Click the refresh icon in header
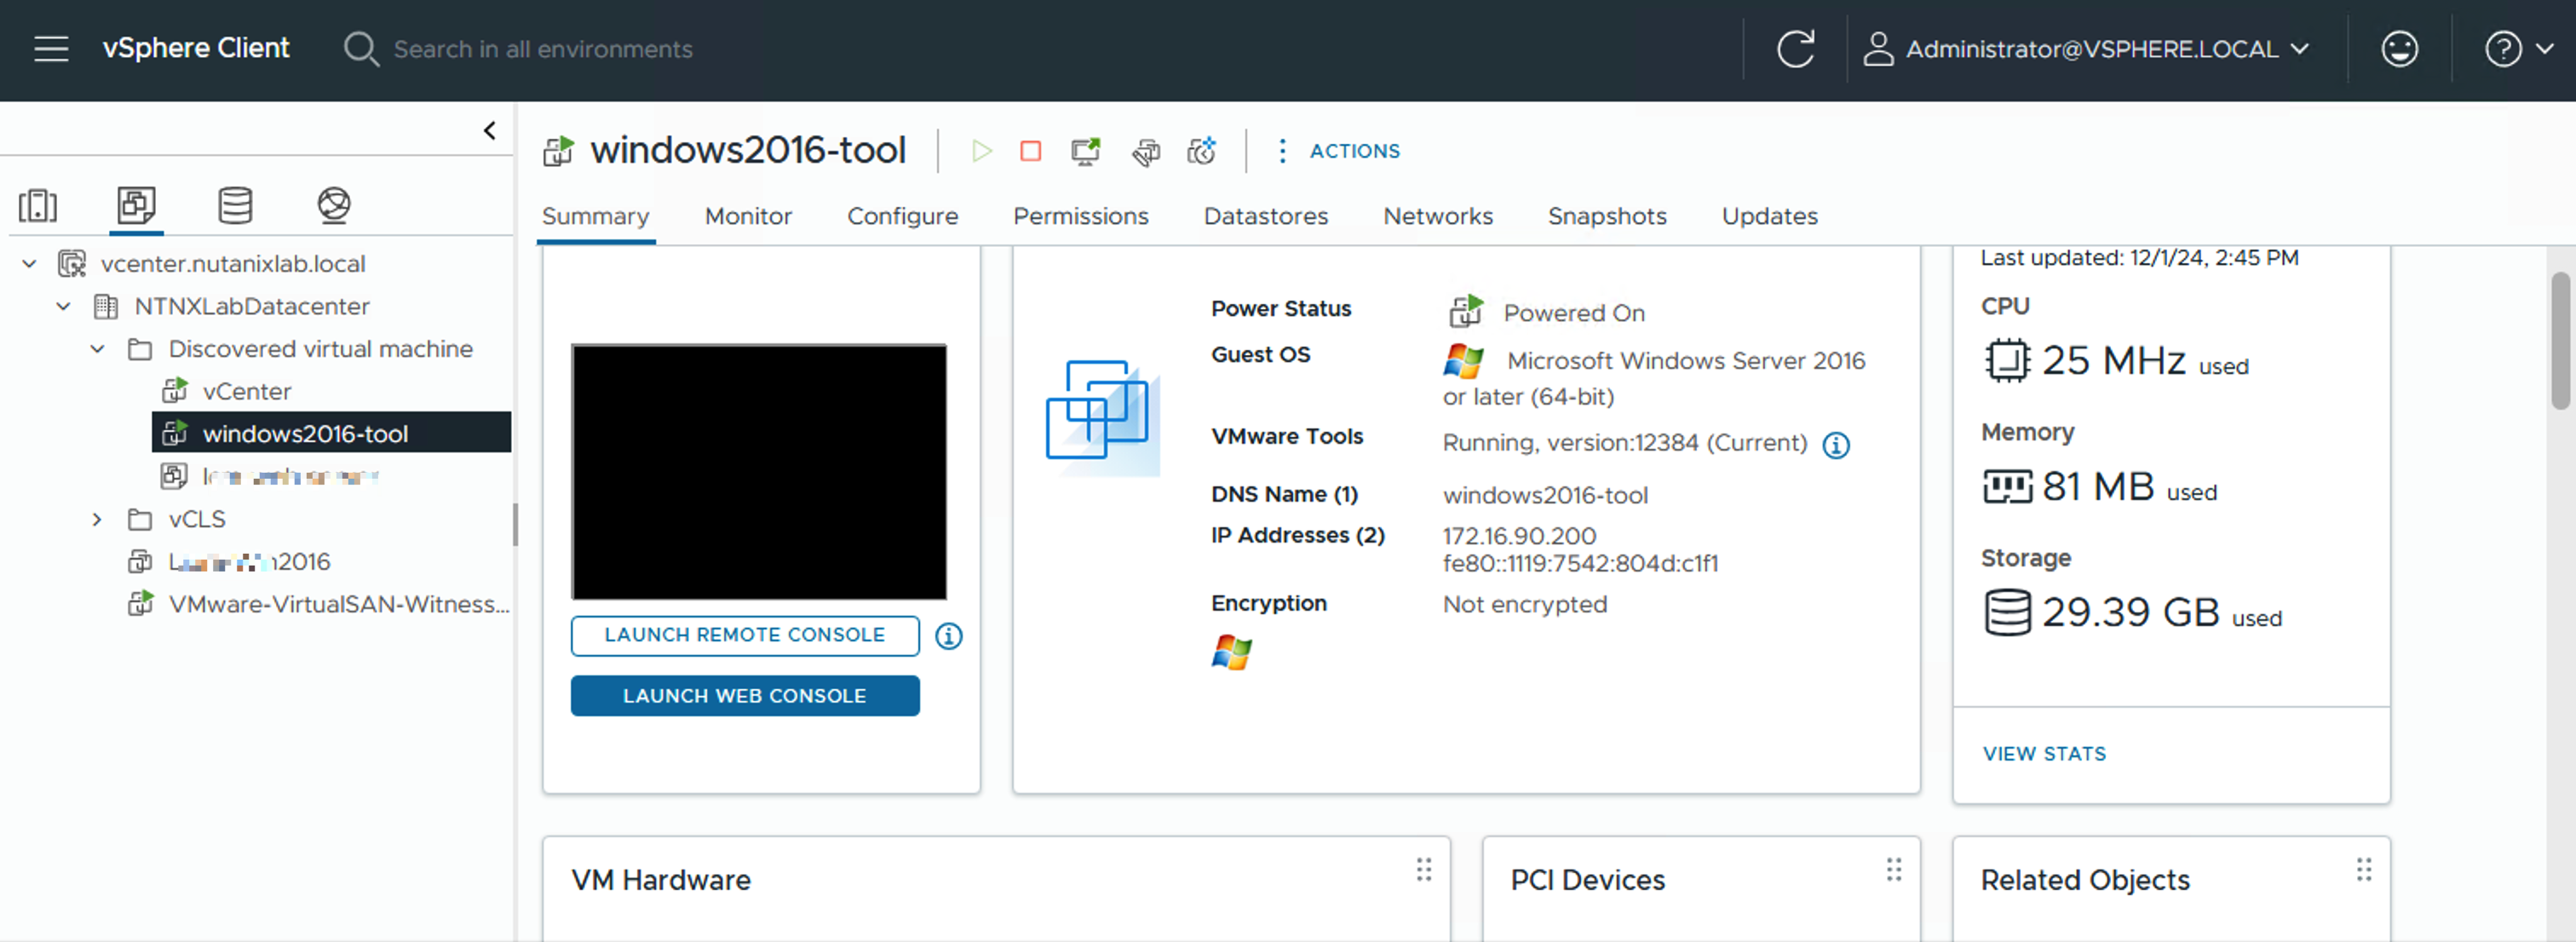The height and width of the screenshot is (942, 2576). coord(1795,49)
